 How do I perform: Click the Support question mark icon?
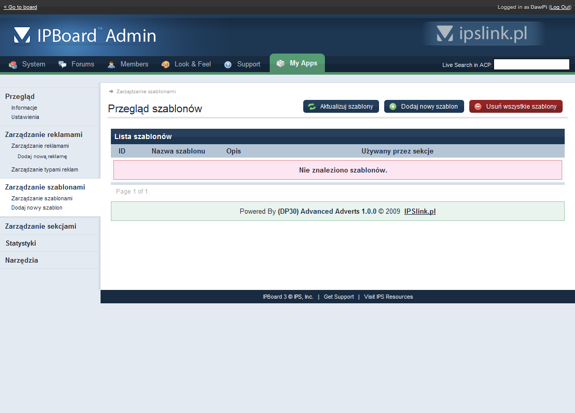point(228,64)
